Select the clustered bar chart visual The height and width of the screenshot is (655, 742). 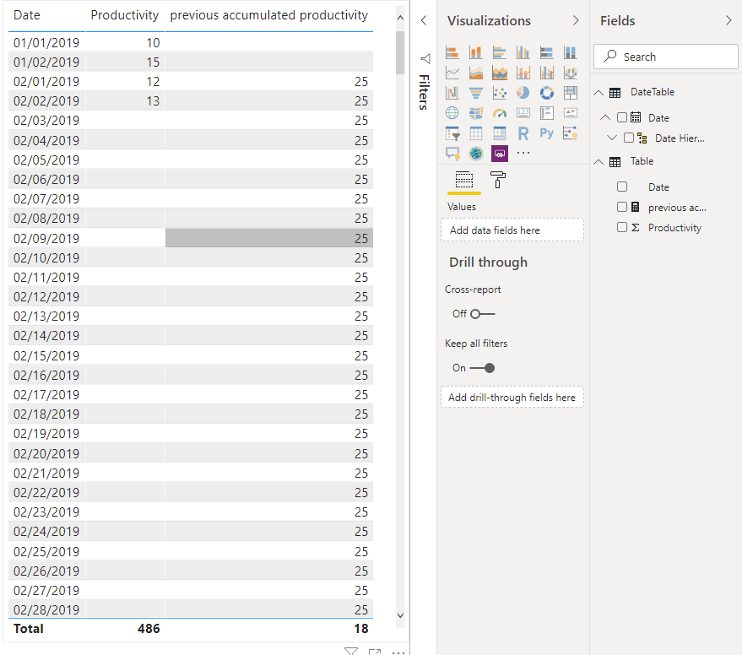point(500,52)
